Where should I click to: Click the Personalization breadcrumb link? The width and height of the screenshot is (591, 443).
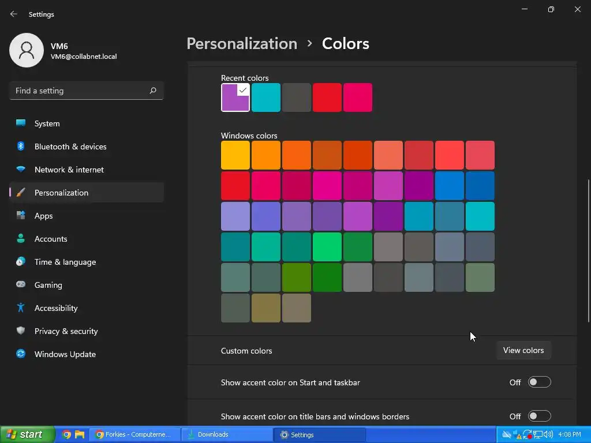242,43
